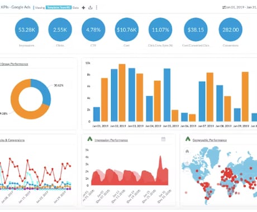Open the Impression Performance widget title link

[111, 140]
